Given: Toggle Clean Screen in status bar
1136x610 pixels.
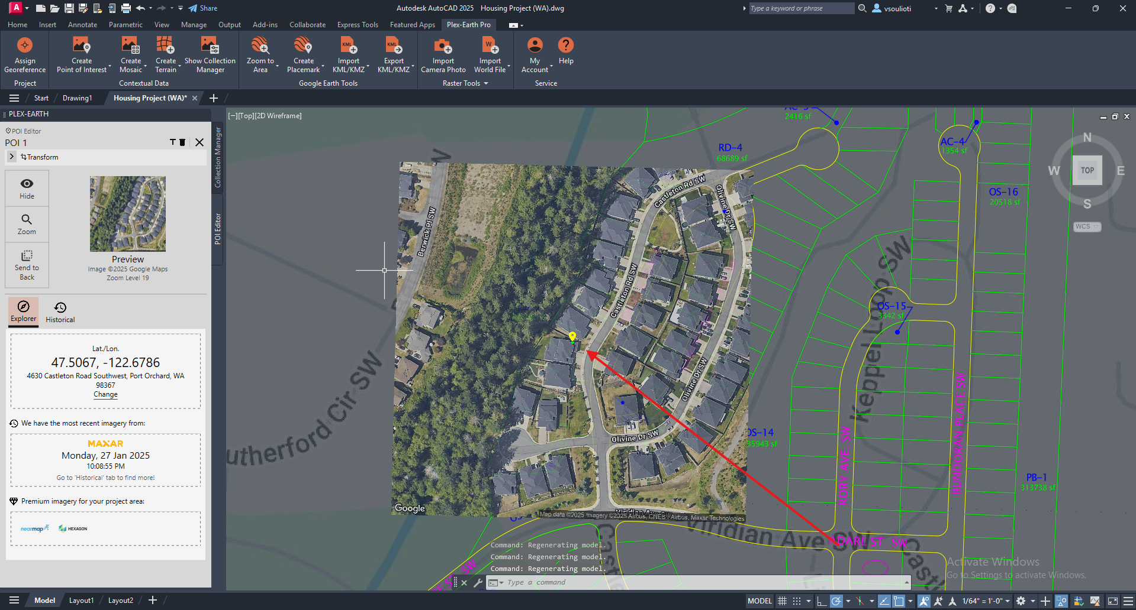Looking at the screenshot, I should (1113, 601).
